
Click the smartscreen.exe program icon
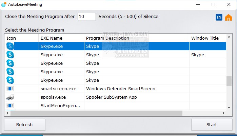pyautogui.click(x=10, y=89)
